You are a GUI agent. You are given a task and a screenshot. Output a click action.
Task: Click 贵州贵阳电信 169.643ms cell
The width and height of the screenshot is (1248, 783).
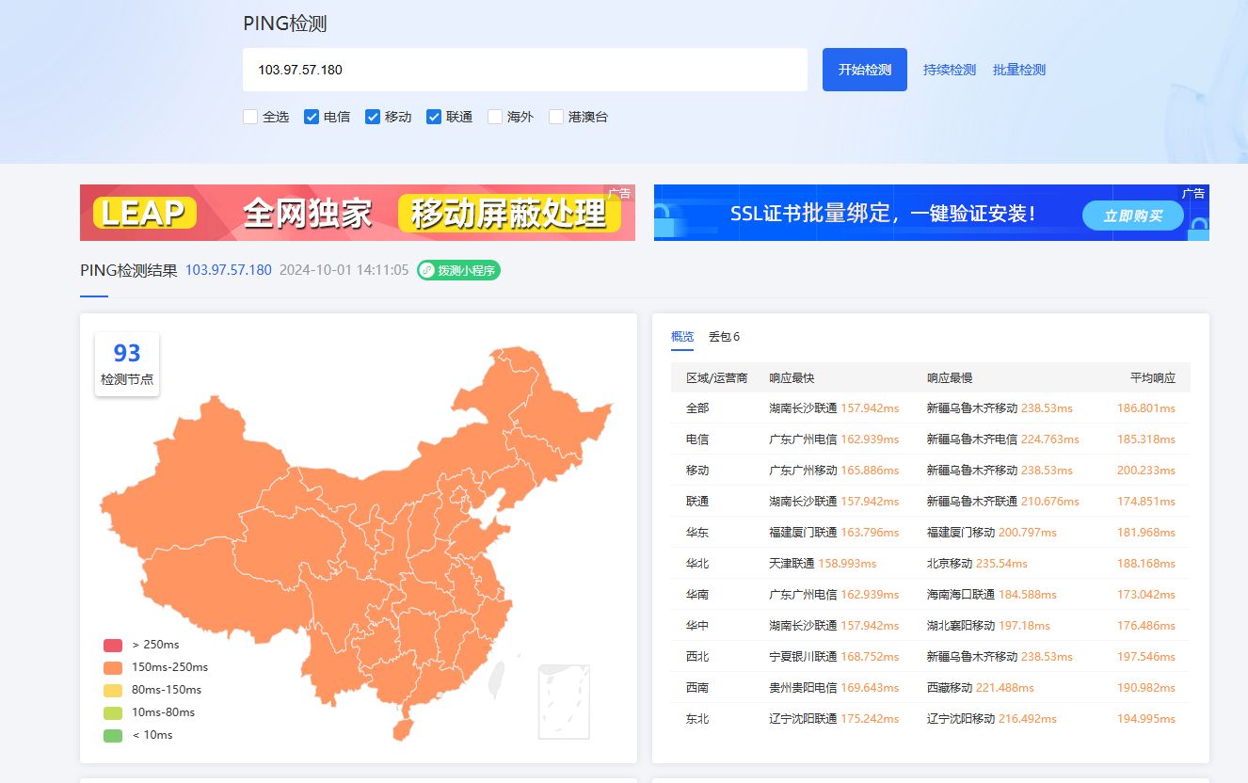[834, 688]
